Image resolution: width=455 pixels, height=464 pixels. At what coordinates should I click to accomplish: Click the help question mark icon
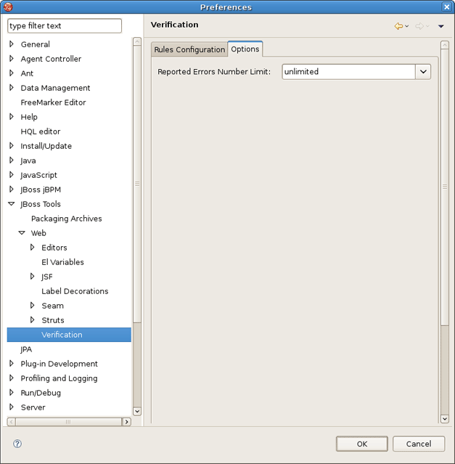pyautogui.click(x=17, y=444)
